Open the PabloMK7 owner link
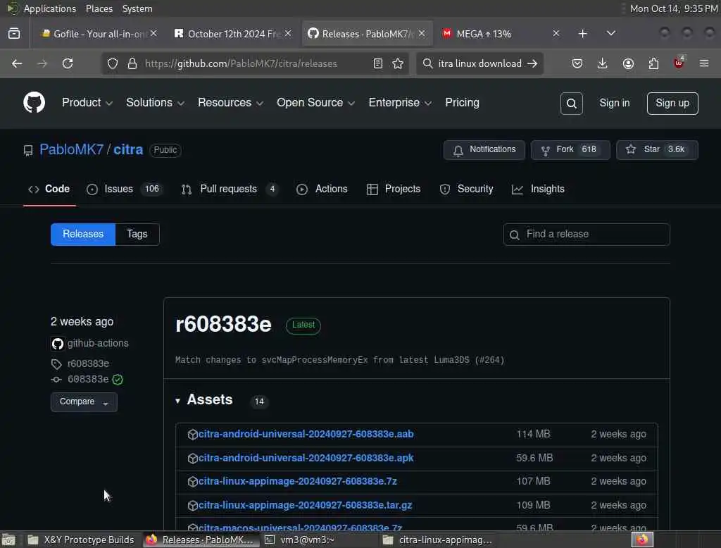The width and height of the screenshot is (721, 548). click(x=71, y=149)
